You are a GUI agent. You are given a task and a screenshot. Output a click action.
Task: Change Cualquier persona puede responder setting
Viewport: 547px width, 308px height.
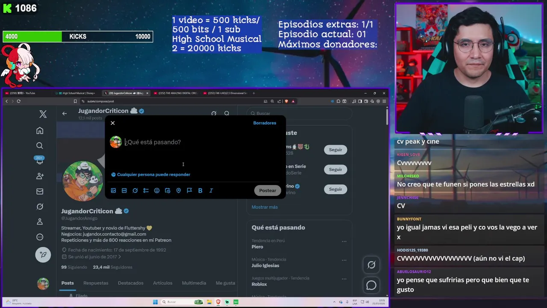pyautogui.click(x=151, y=175)
